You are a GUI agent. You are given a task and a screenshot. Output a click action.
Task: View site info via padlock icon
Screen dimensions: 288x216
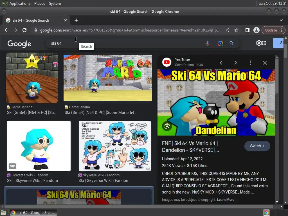click(36, 30)
